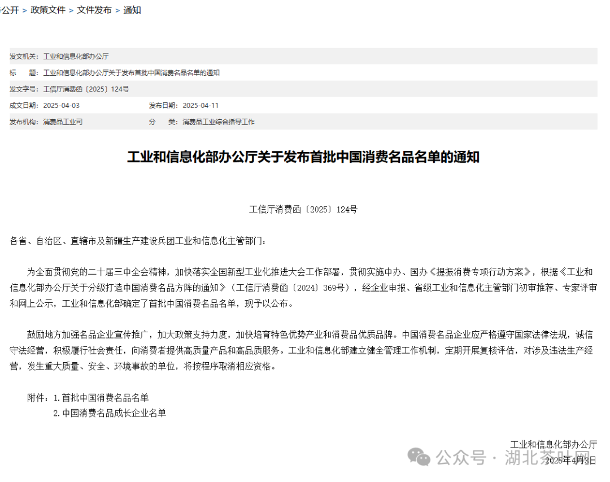This screenshot has height=482, width=610.
Task: Click the 公开 breadcrumb link
Action: pyautogui.click(x=9, y=10)
